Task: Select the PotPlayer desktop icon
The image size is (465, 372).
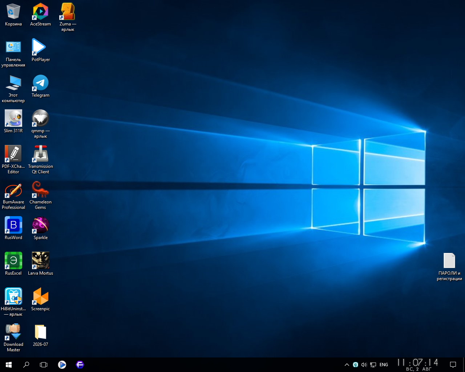Action: [x=40, y=50]
